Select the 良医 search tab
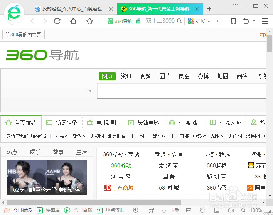Screen dimensions: 273x215 [x=184, y=76]
